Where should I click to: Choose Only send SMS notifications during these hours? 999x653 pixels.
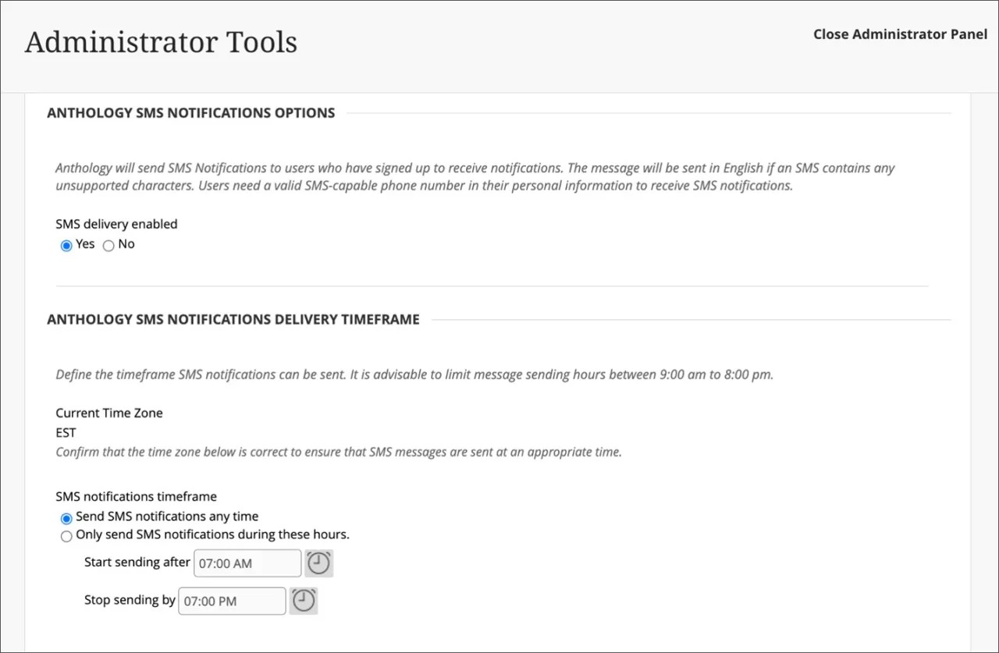pyautogui.click(x=66, y=536)
